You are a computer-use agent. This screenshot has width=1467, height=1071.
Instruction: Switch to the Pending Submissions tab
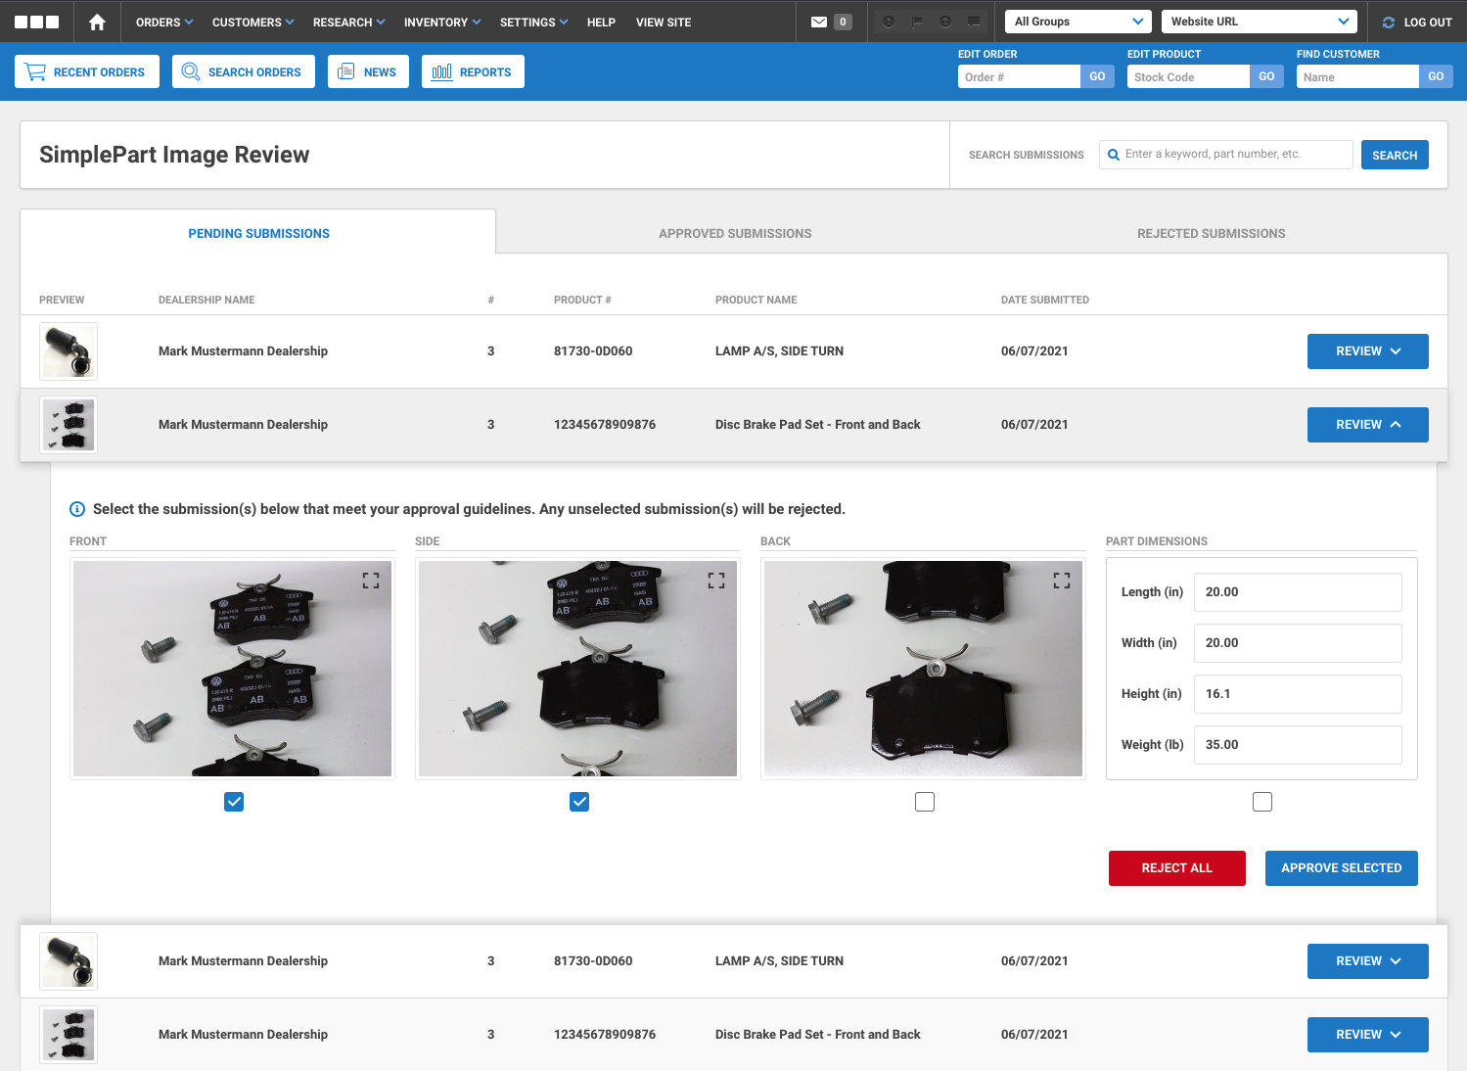click(x=258, y=233)
